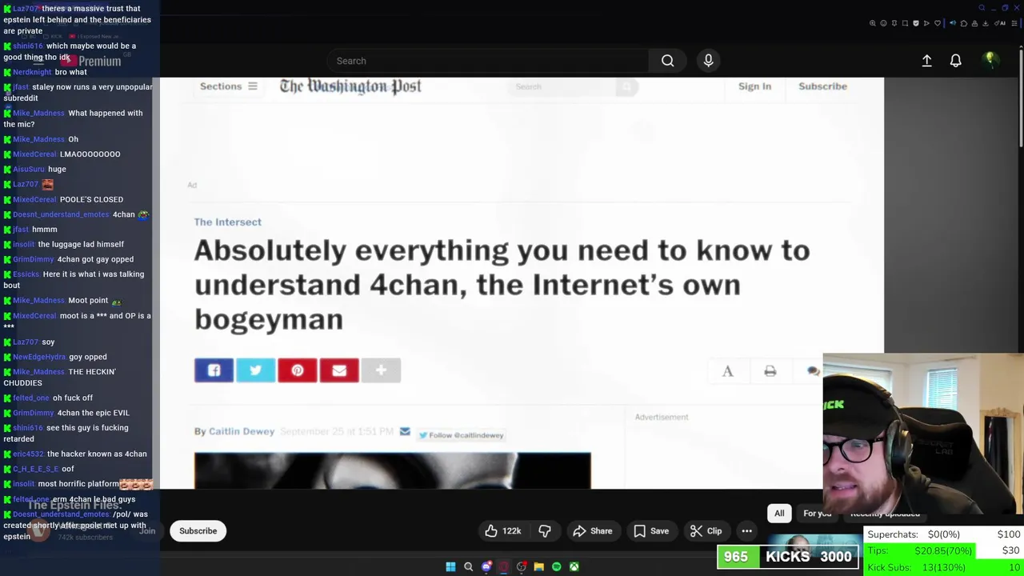Screen dimensions: 1024x576
Task: Click the article headline text
Action: click(502, 285)
